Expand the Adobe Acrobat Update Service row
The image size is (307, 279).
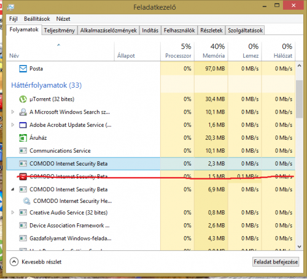(13, 125)
